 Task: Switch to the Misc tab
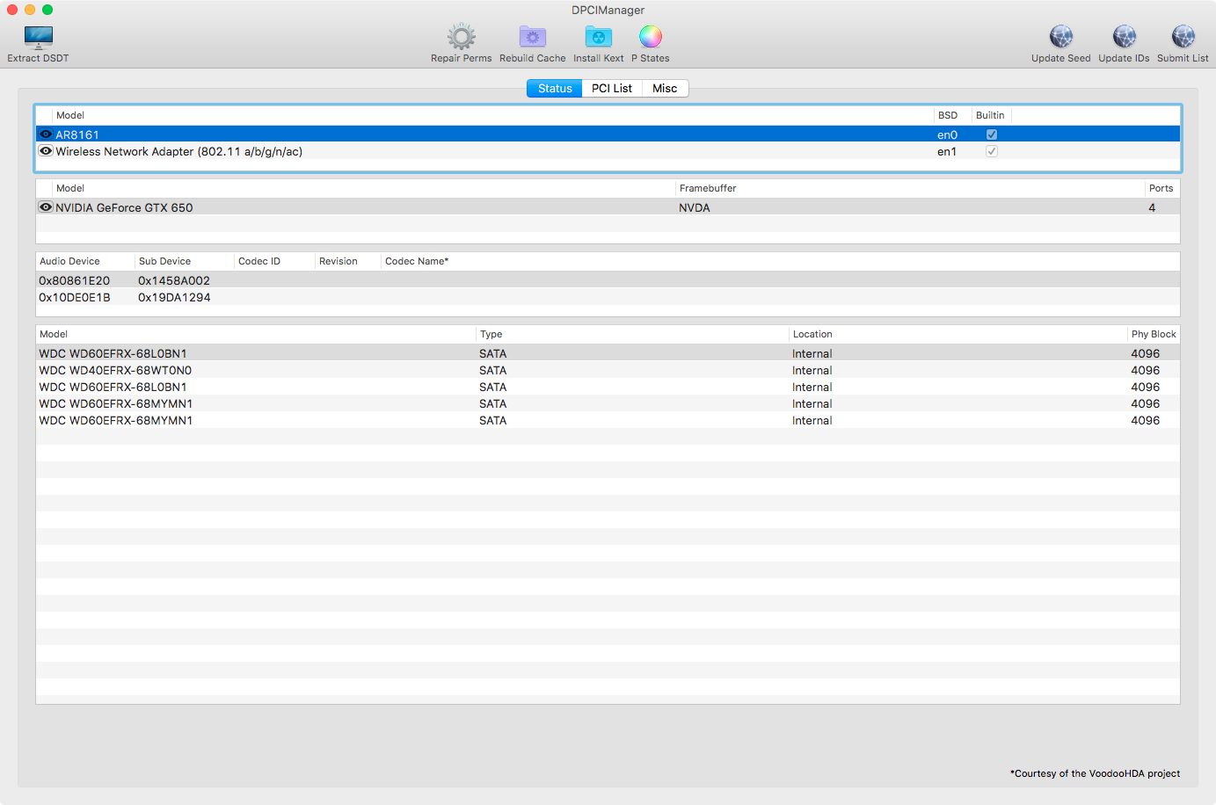point(665,89)
